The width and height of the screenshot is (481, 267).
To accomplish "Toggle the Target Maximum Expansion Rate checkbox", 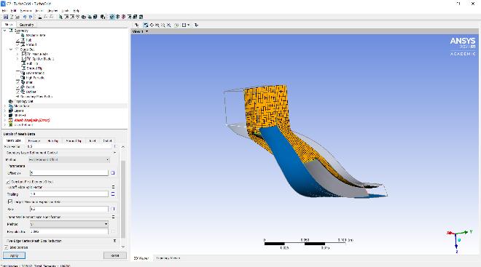I will pyautogui.click(x=10, y=202).
